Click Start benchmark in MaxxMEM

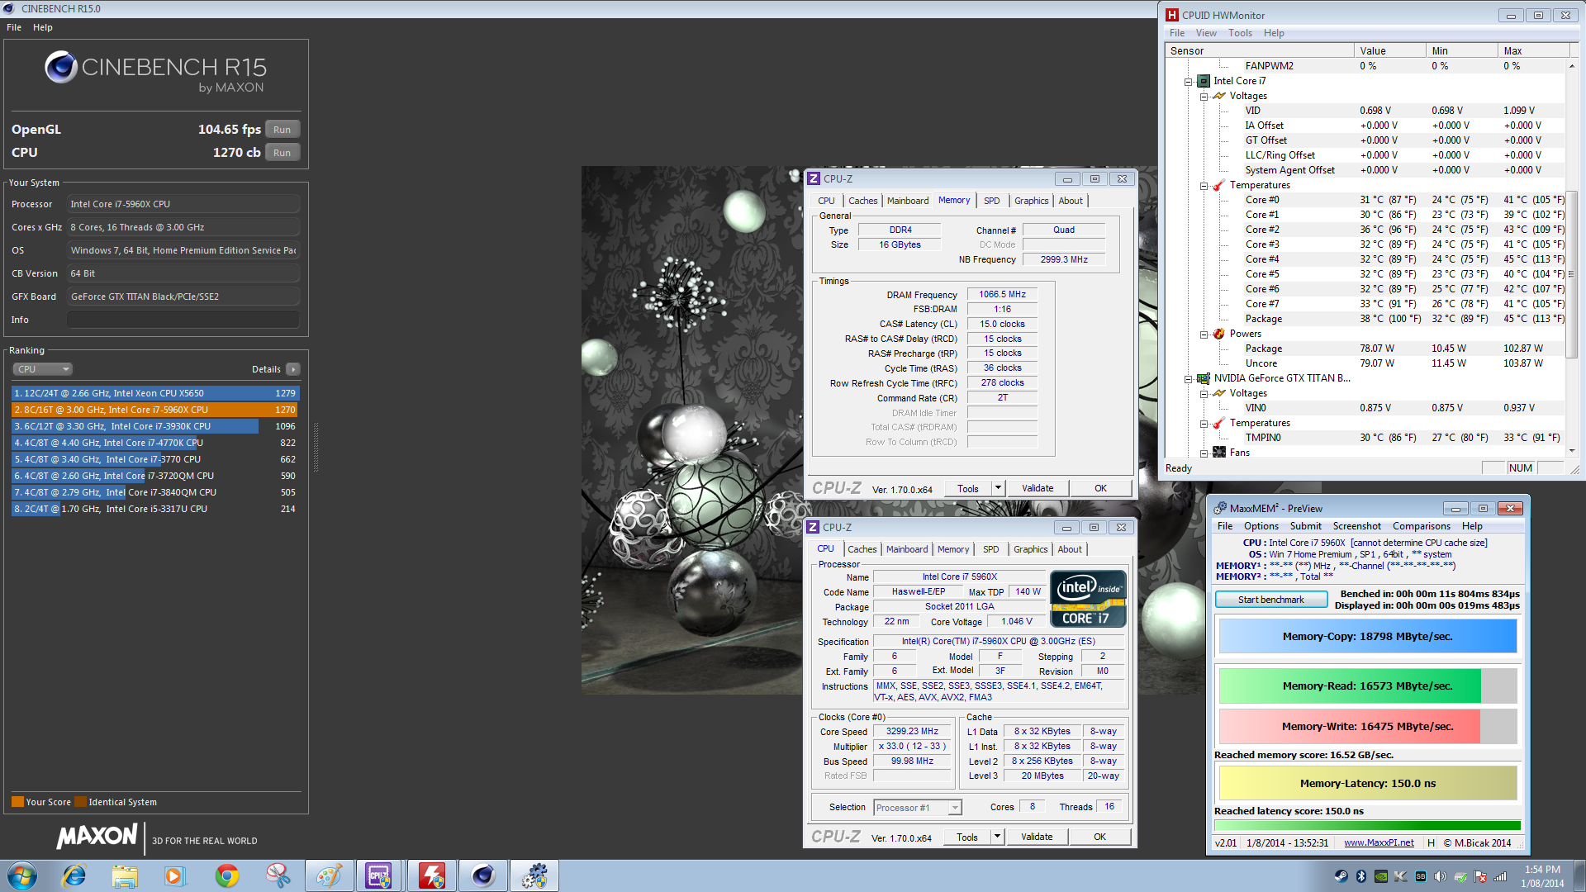pos(1270,599)
